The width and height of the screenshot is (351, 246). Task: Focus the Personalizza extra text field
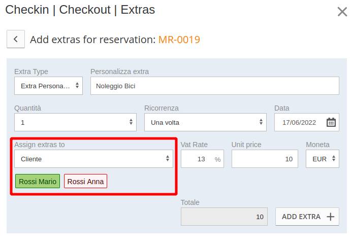(215, 86)
